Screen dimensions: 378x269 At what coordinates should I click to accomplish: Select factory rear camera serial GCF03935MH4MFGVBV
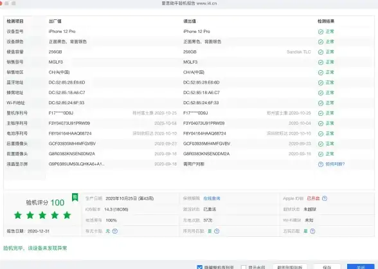[72, 144]
